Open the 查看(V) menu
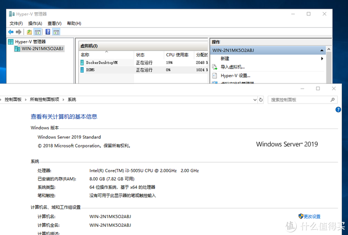This screenshot has width=348, height=235. click(54, 24)
